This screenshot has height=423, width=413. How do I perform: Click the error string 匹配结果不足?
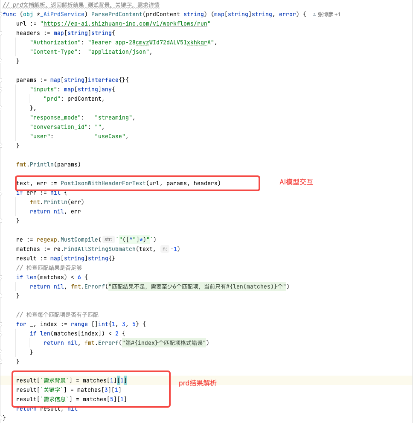click(x=198, y=287)
